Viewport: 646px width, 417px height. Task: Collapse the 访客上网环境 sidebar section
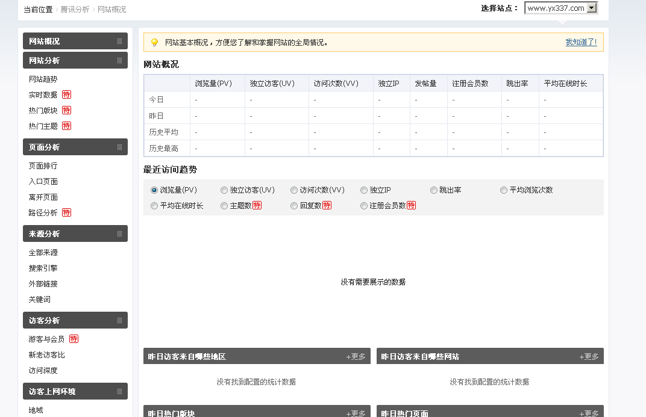[x=75, y=392]
